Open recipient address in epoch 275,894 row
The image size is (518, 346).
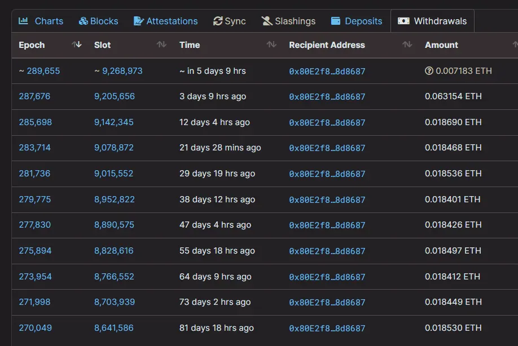point(327,251)
